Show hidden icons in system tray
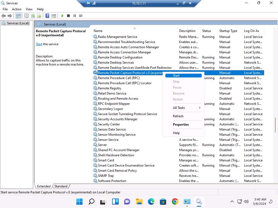Screen dimensions: 278x208 [232, 201]
